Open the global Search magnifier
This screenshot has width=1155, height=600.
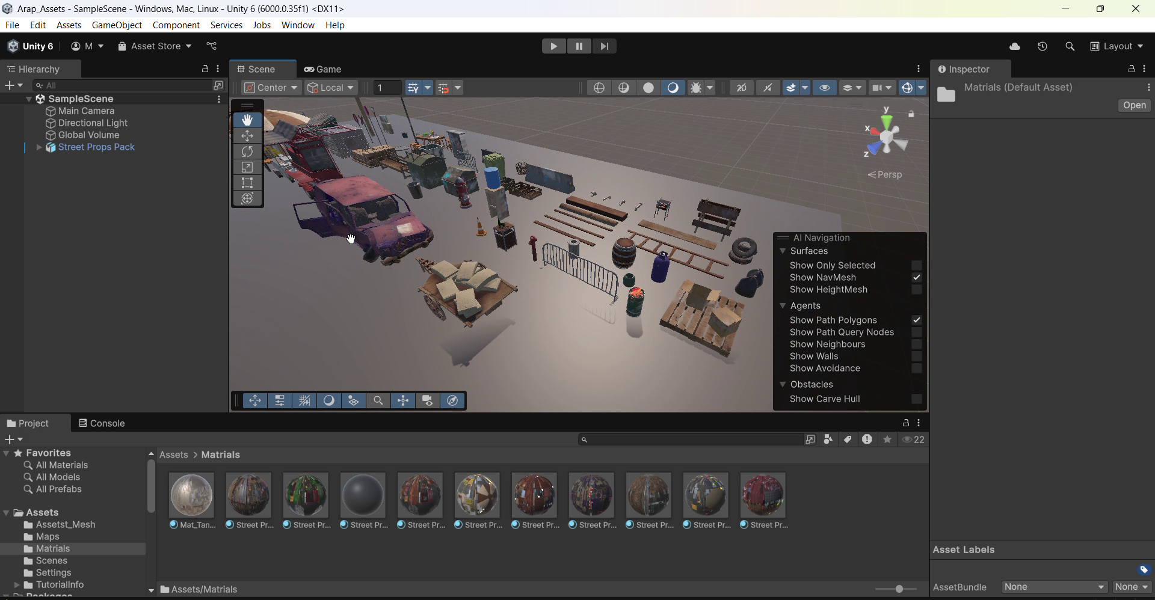click(x=1070, y=46)
